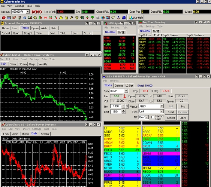Click the blue window toolbar icon
Screen dimensions: 211x187
[9, 18]
